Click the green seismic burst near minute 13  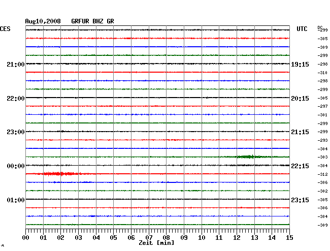pyautogui.click(x=249, y=156)
